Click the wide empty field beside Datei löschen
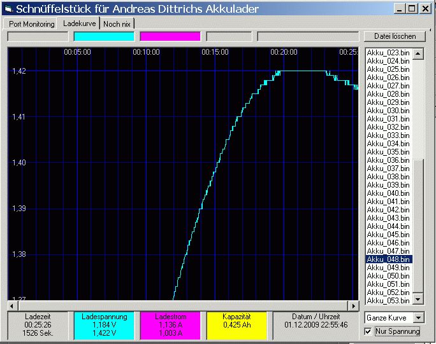Viewport: 436px width, 344px height. pyautogui.click(x=308, y=36)
